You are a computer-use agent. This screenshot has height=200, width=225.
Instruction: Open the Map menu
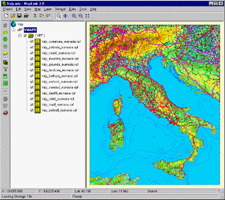[x=38, y=9]
